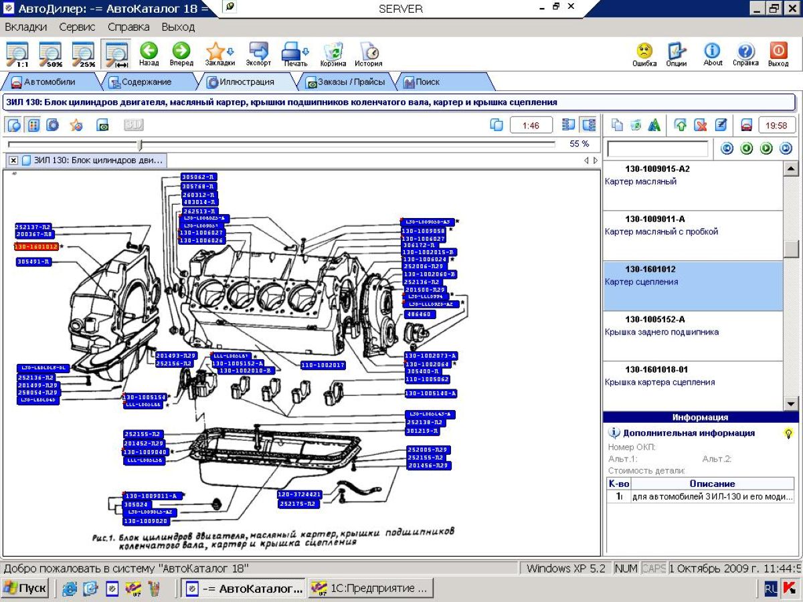Jump to last part in list
The width and height of the screenshot is (803, 602).
point(786,148)
